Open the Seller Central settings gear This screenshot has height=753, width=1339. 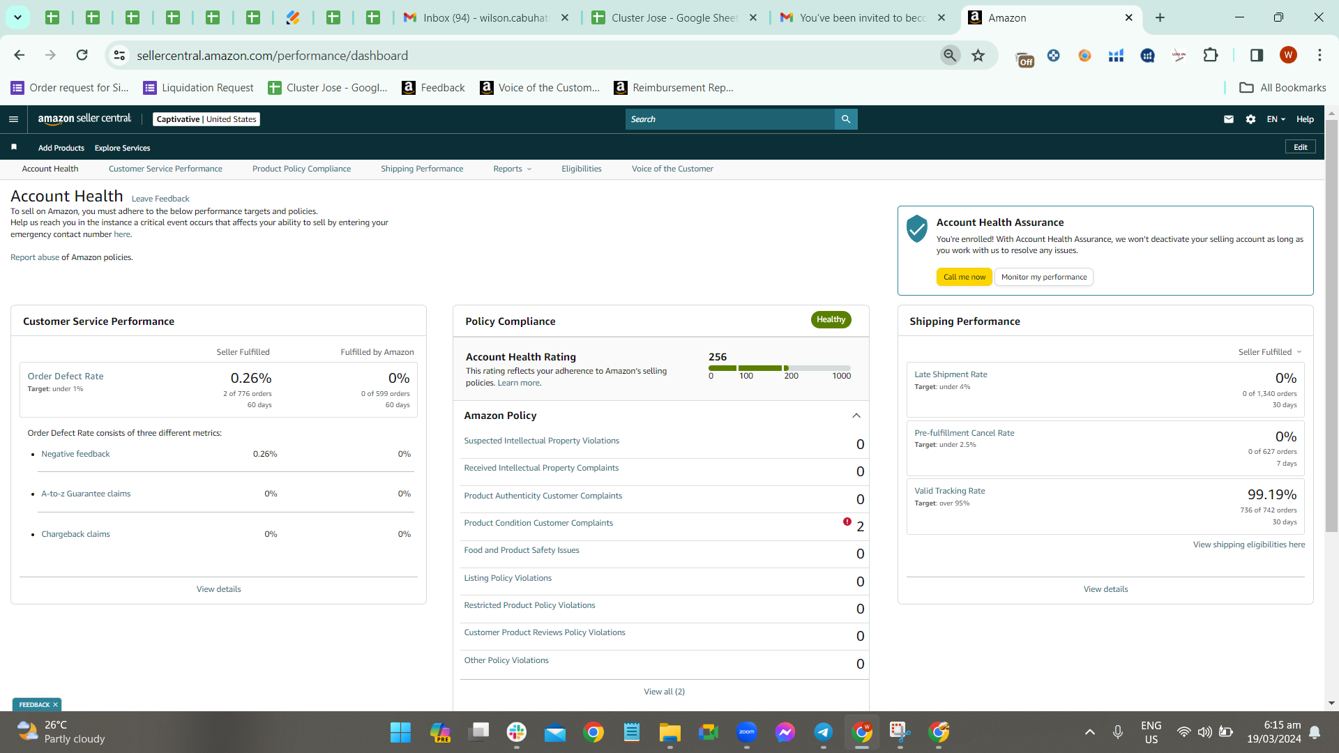(1250, 119)
